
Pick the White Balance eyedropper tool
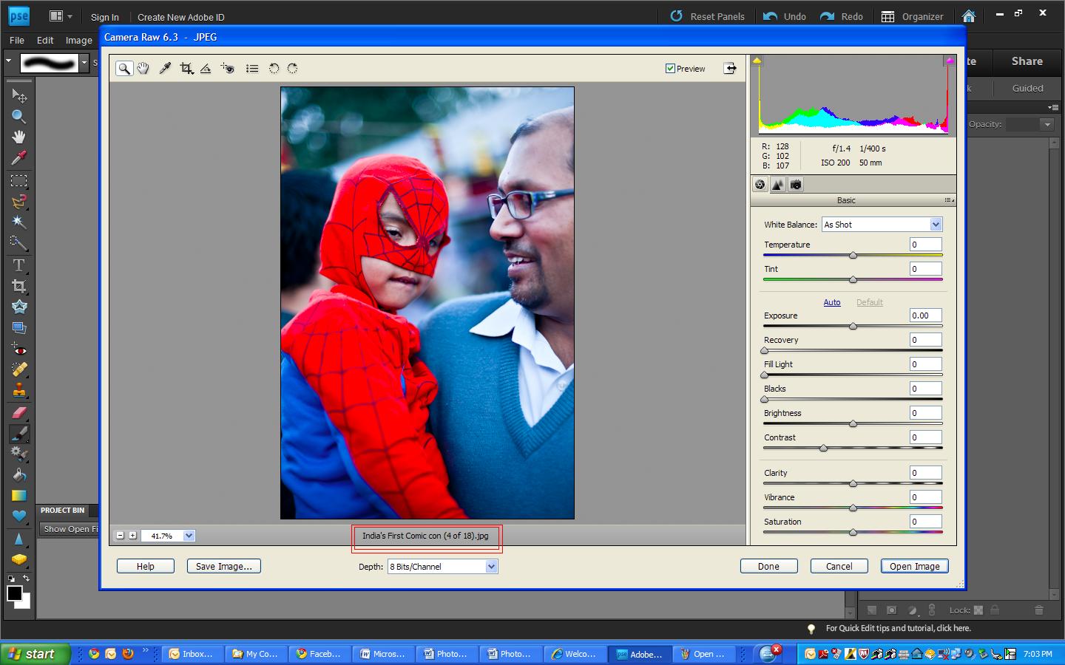tap(165, 69)
